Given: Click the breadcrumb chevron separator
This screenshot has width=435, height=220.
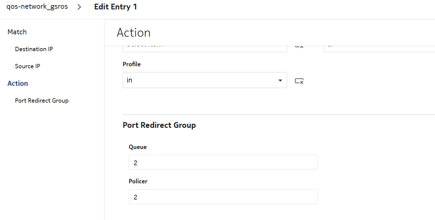Looking at the screenshot, I should pos(79,7).
